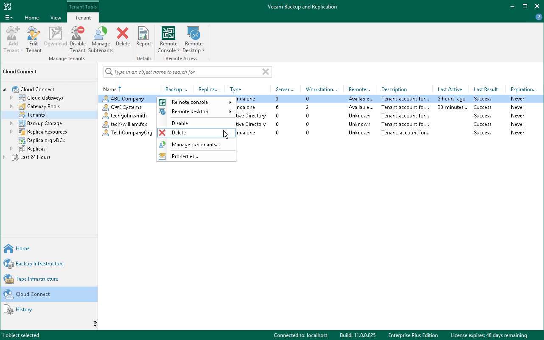Click the Replica org vDCs tree icon
This screenshot has height=340, width=544.
point(22,140)
